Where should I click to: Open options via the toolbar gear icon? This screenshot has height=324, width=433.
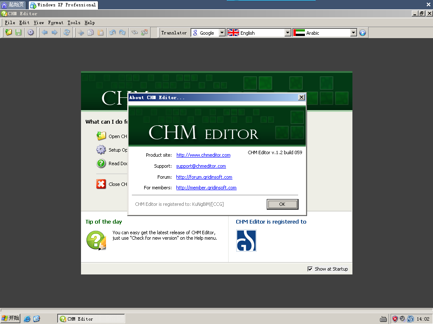31,33
